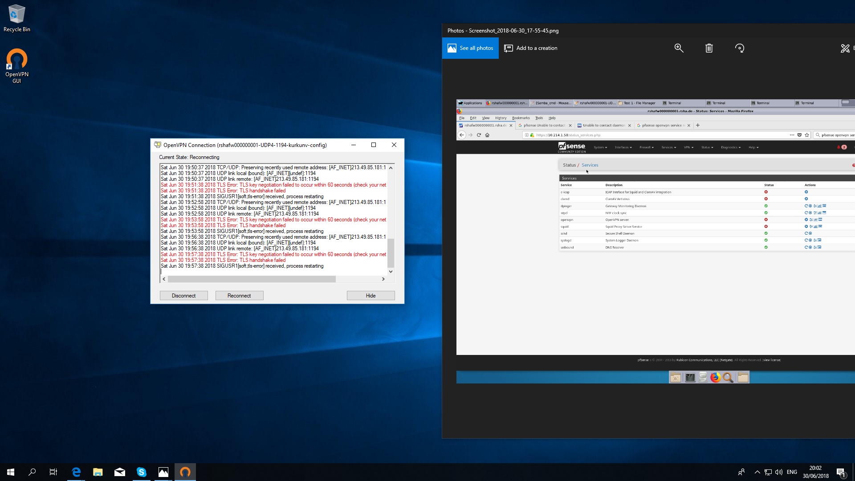The width and height of the screenshot is (855, 481).
Task: Open Action Center notifications
Action: click(x=841, y=472)
